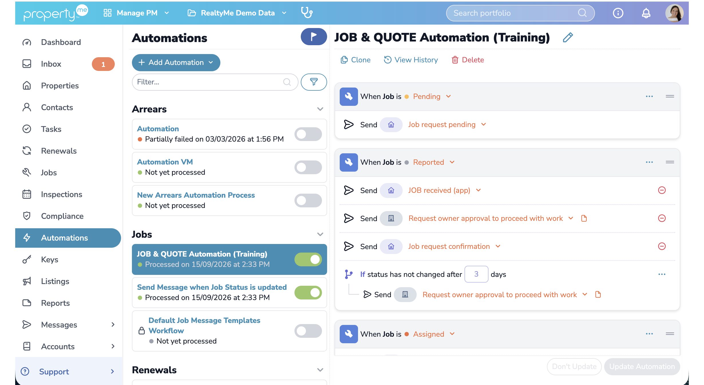Enable Default Job Message Templates Workflow toggle
Image resolution: width=704 pixels, height=385 pixels.
pyautogui.click(x=308, y=331)
